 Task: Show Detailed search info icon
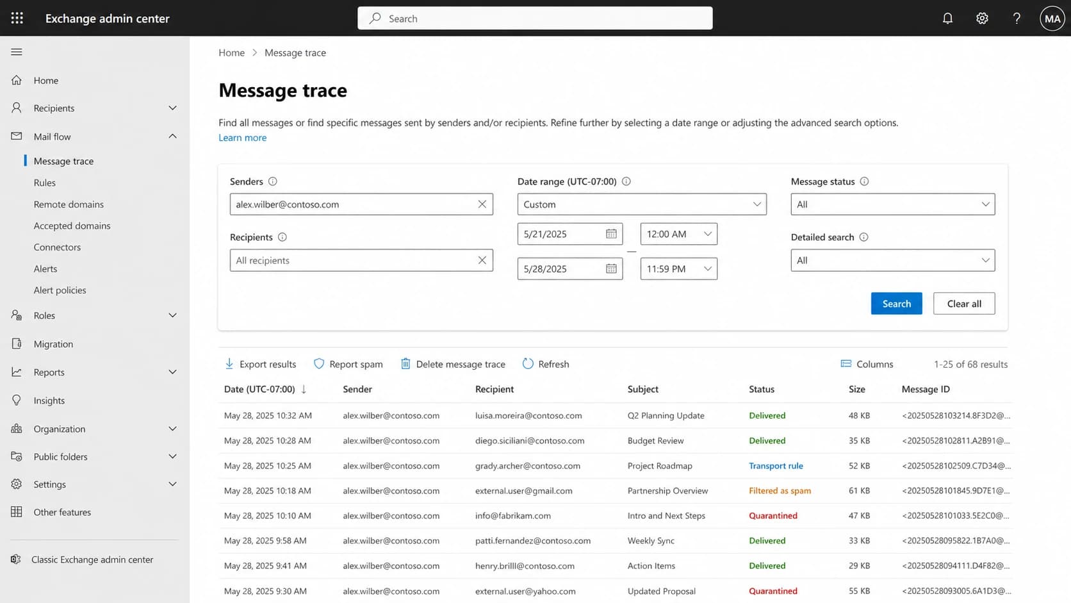coord(863,237)
